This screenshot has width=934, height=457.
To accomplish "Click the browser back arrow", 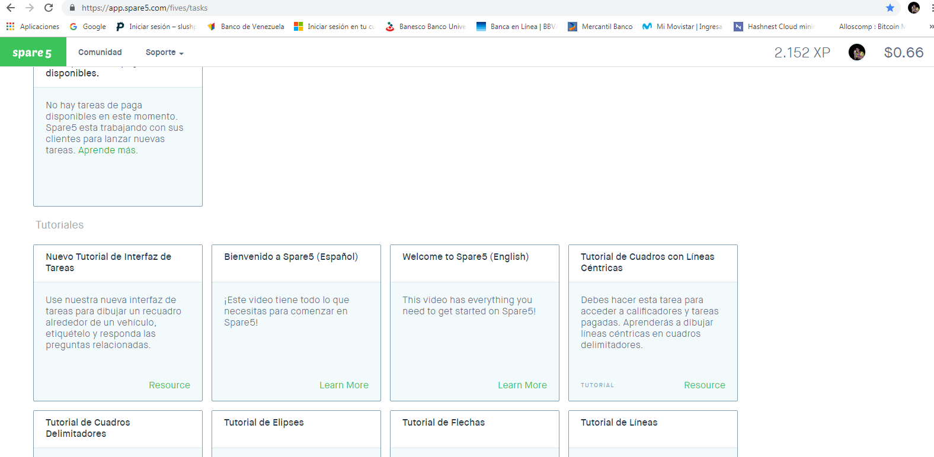I will (11, 8).
